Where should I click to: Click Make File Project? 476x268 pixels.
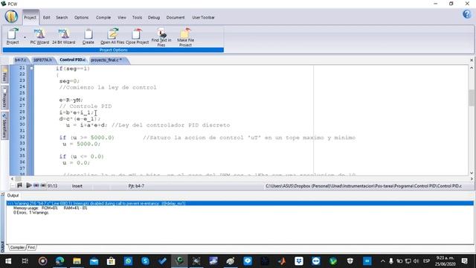coord(185,36)
